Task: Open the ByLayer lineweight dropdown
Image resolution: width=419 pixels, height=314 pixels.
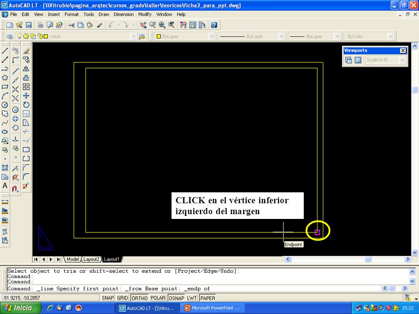Action: point(337,36)
